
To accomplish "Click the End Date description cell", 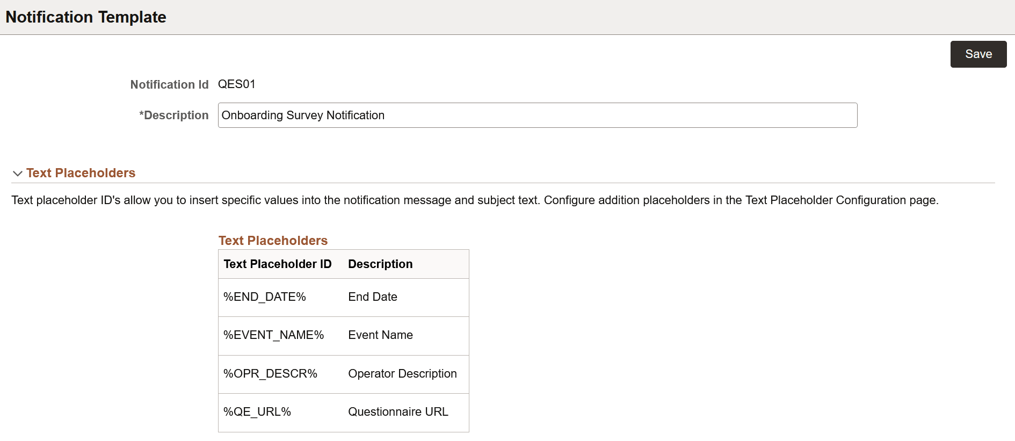I will [373, 297].
